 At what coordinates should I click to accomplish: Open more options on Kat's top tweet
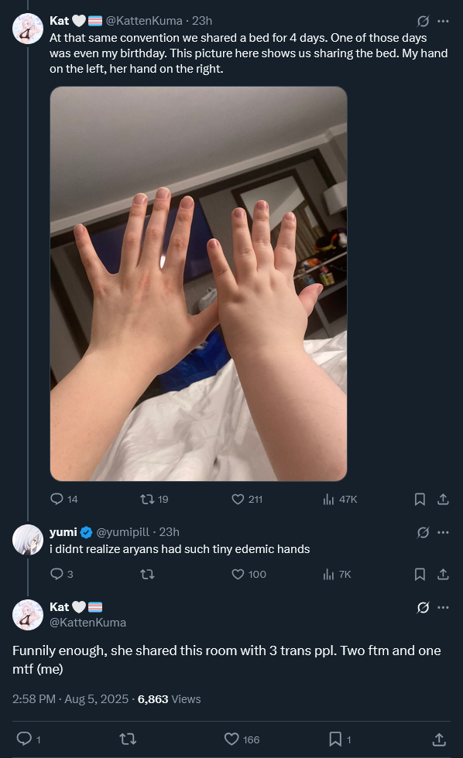click(x=443, y=22)
